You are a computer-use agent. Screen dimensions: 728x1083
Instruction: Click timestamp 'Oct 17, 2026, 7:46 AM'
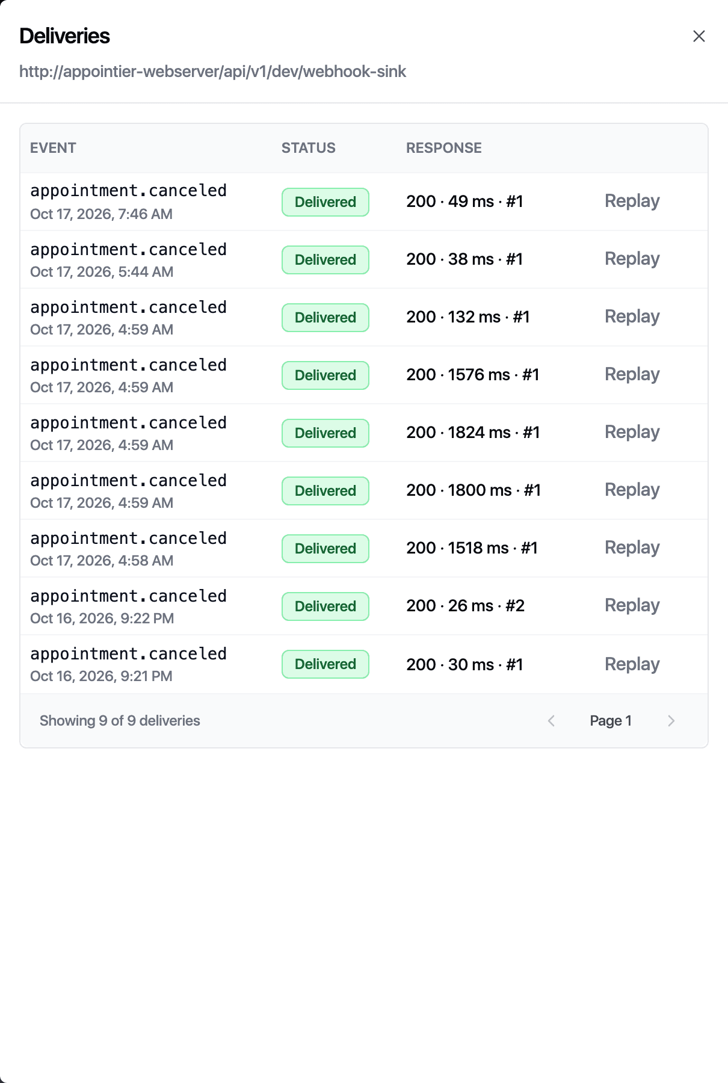coord(102,214)
